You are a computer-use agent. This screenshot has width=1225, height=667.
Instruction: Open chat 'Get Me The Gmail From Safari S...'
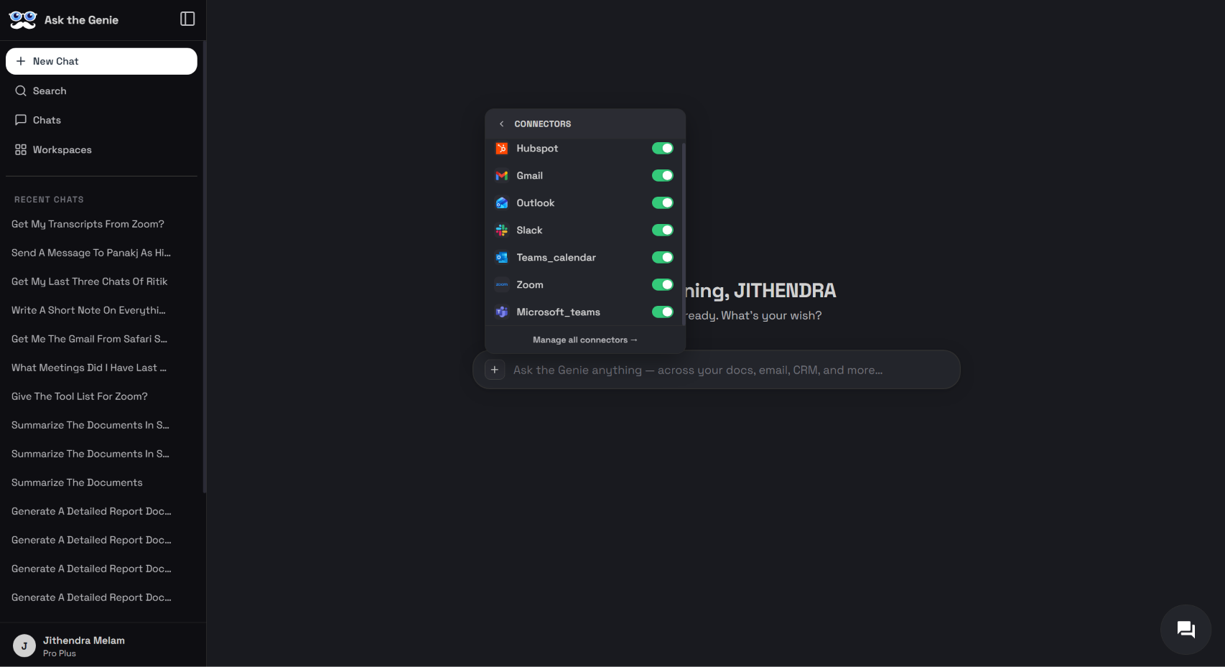[89, 339]
